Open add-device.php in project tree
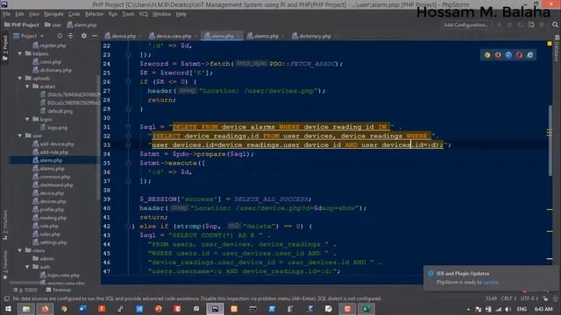The width and height of the screenshot is (561, 315). click(x=53, y=143)
